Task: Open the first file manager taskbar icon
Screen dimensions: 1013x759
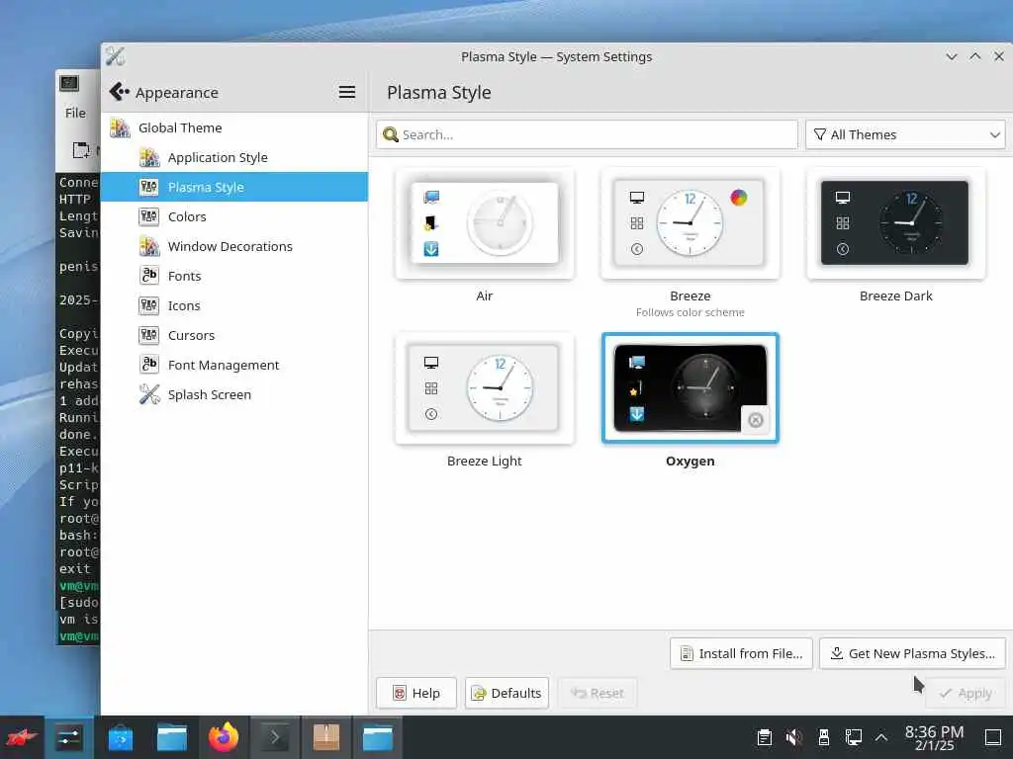Action: coord(172,737)
